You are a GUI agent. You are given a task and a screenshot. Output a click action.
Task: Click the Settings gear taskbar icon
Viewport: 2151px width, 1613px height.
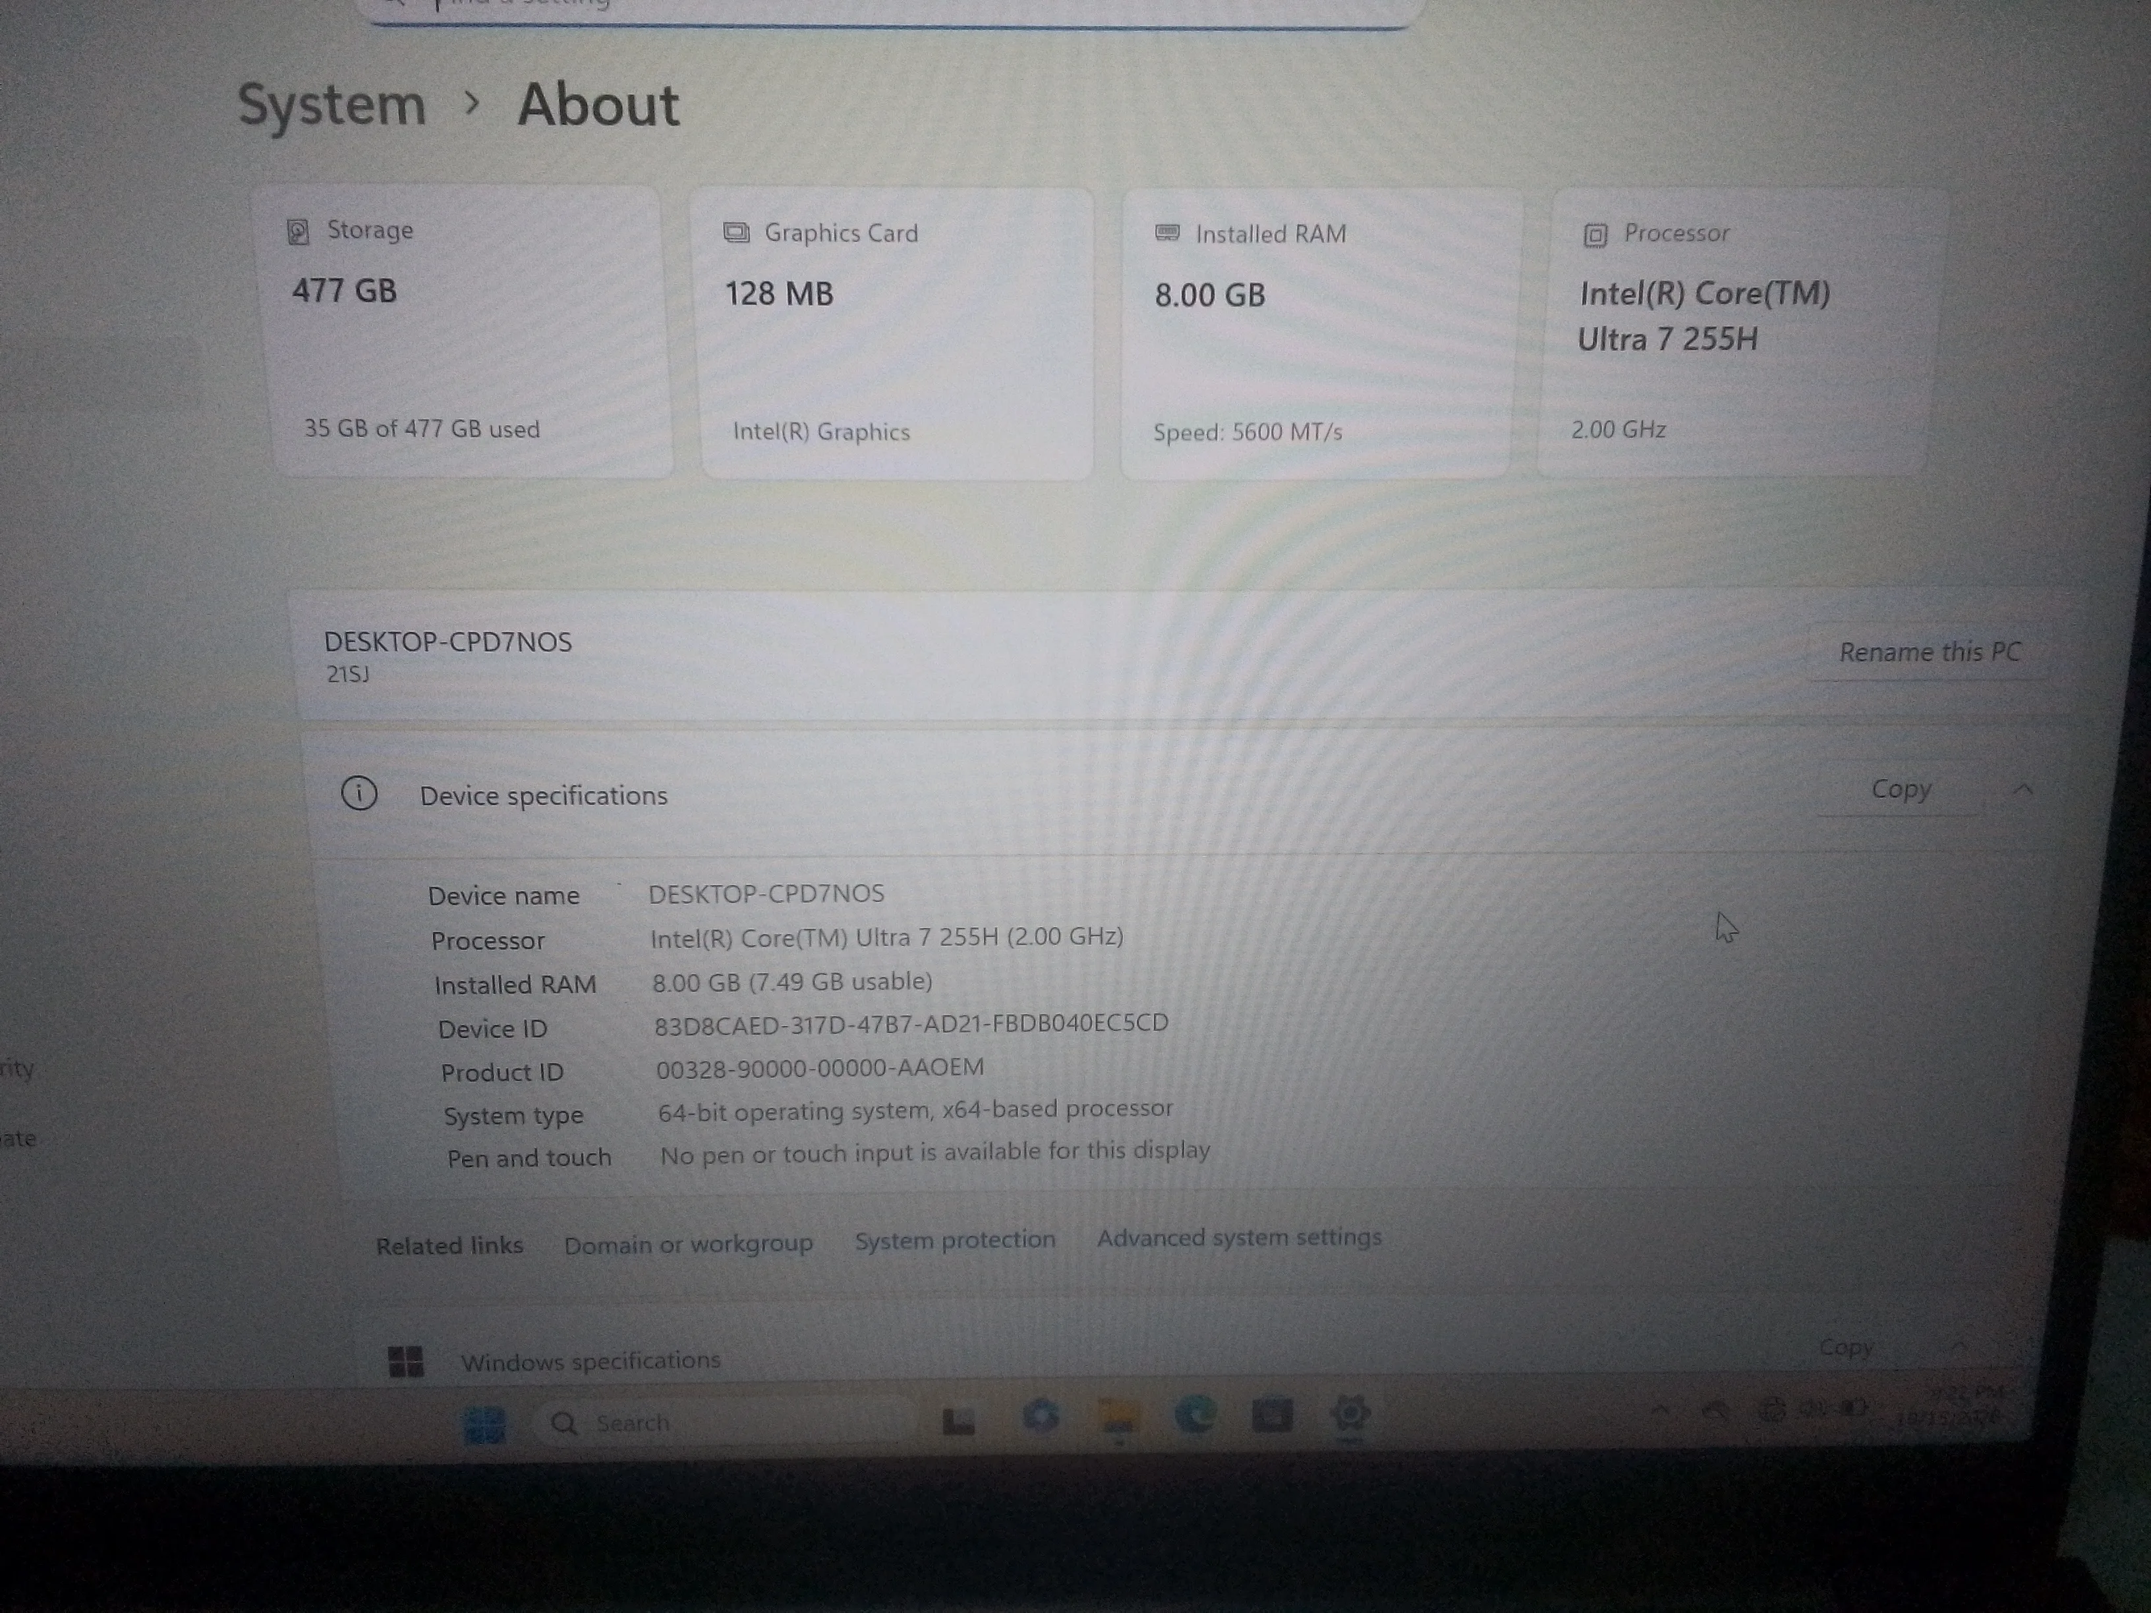[1350, 1413]
